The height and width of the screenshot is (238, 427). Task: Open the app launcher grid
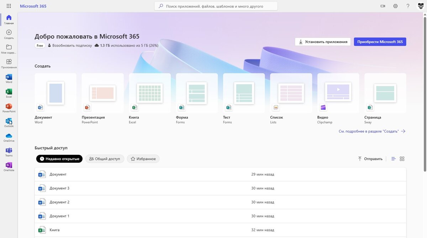click(9, 6)
